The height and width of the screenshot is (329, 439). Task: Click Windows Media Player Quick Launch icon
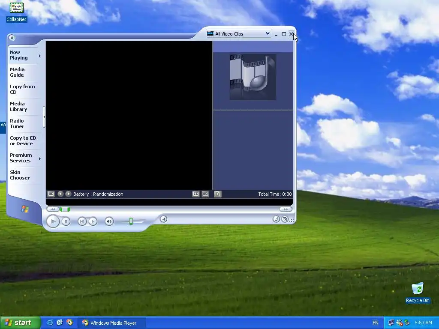[69, 323]
